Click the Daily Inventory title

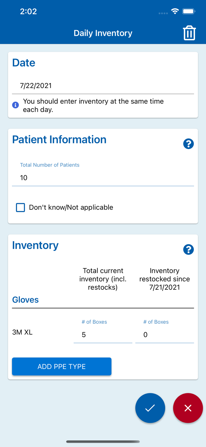[103, 33]
